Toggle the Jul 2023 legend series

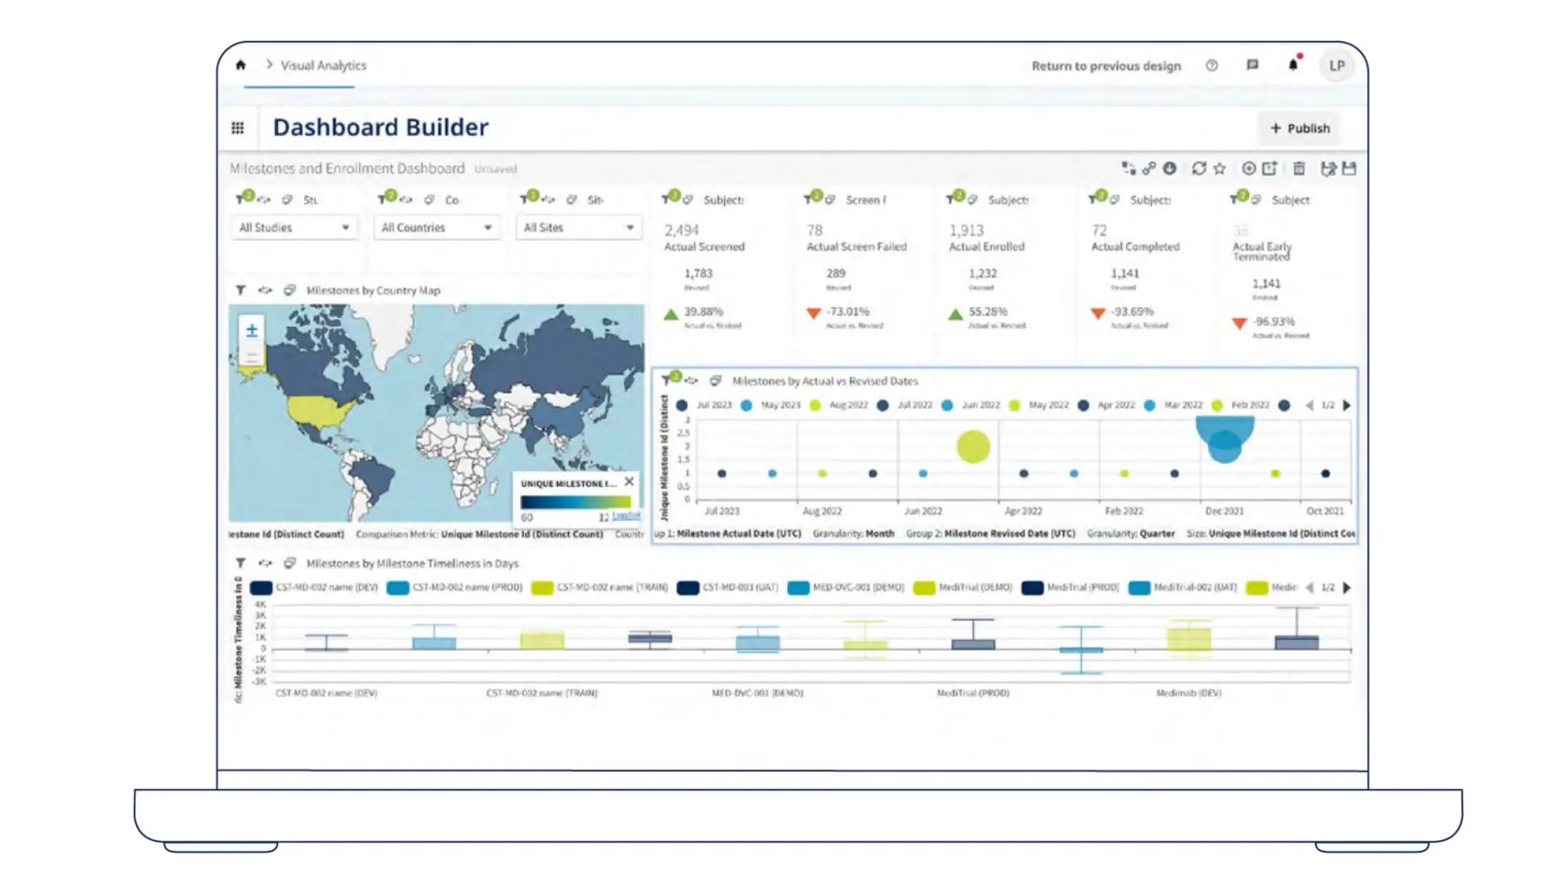tap(705, 405)
